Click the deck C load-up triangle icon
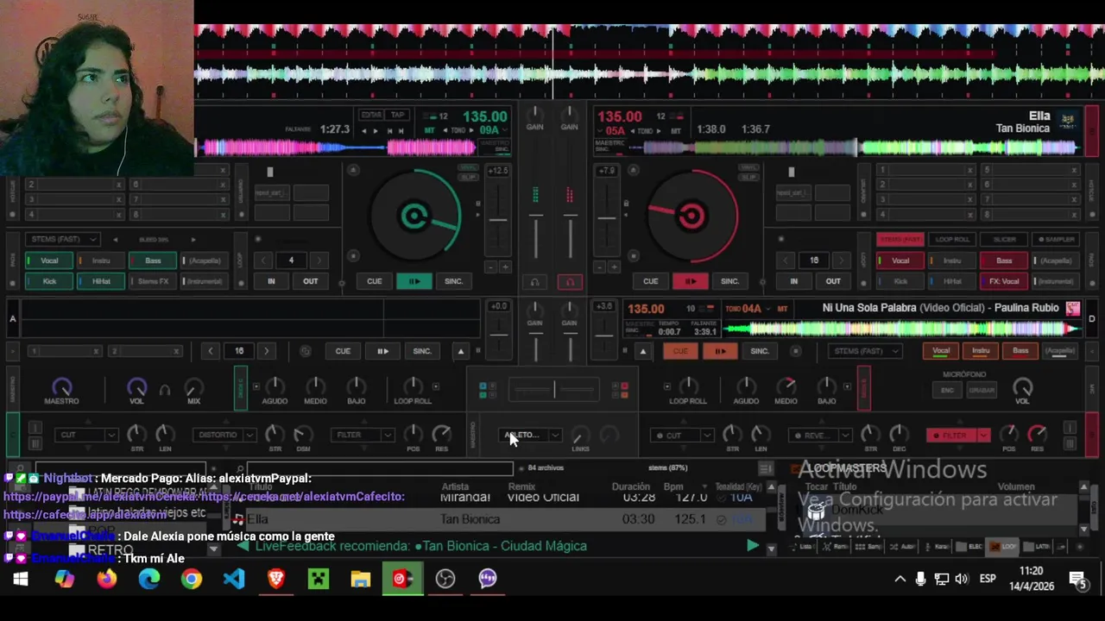This screenshot has width=1105, height=621. click(460, 351)
